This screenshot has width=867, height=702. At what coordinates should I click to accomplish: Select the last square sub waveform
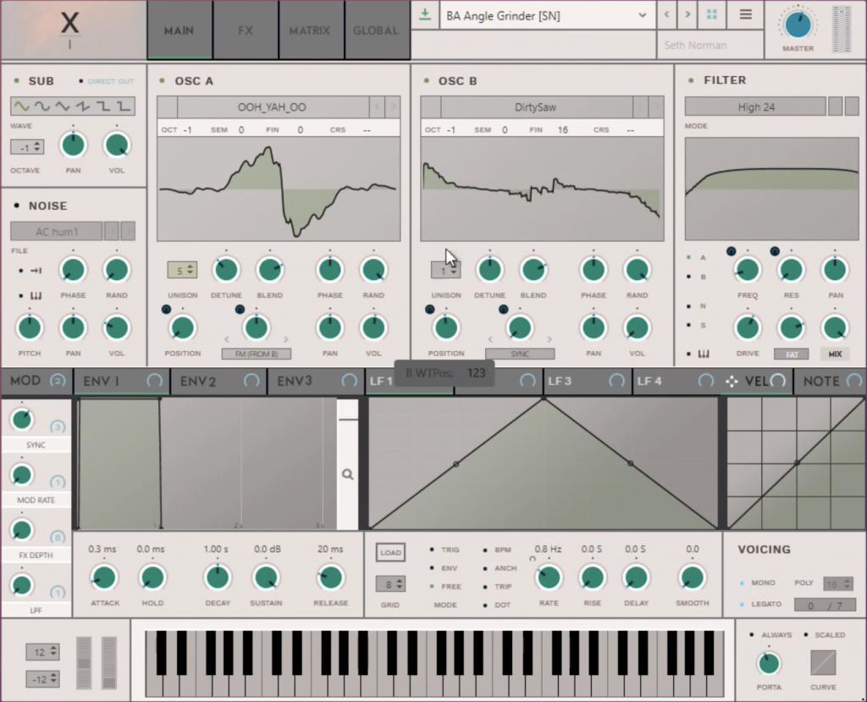(124, 107)
